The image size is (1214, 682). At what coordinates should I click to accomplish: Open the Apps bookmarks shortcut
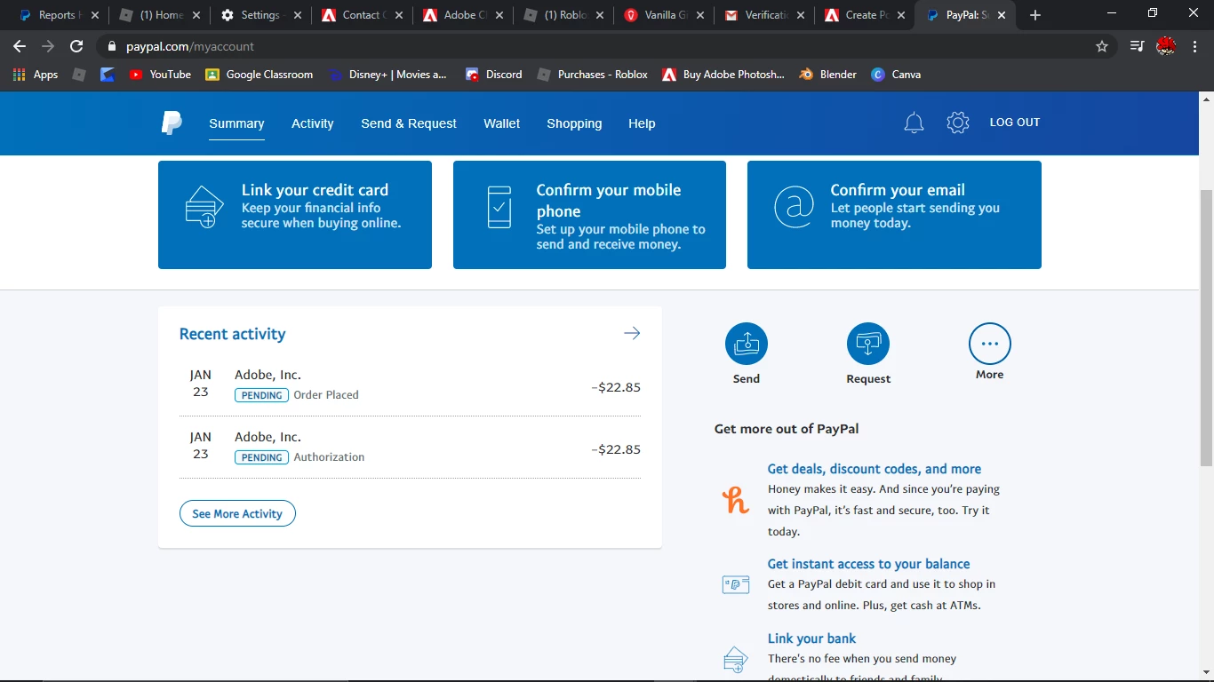click(x=36, y=75)
